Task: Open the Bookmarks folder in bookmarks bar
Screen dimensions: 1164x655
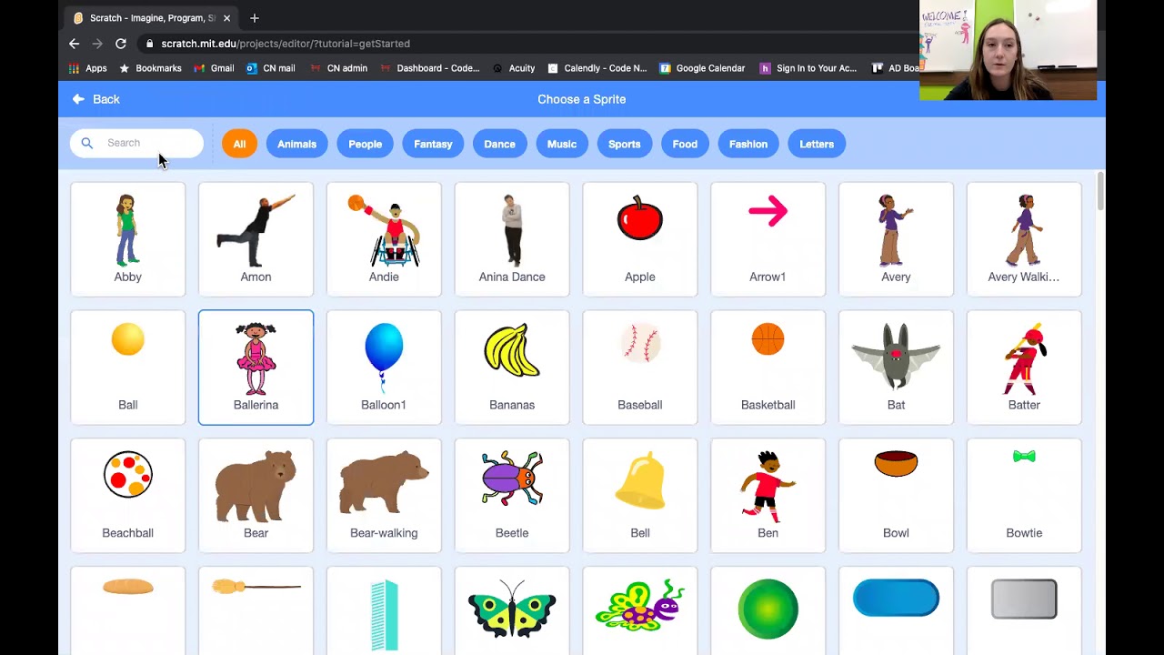Action: [150, 68]
